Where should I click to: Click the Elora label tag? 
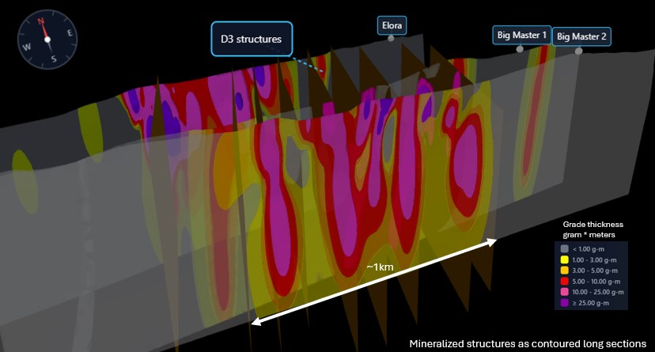click(x=392, y=25)
